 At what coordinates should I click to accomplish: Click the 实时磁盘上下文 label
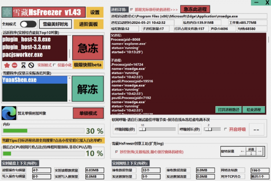pos(20,163)
